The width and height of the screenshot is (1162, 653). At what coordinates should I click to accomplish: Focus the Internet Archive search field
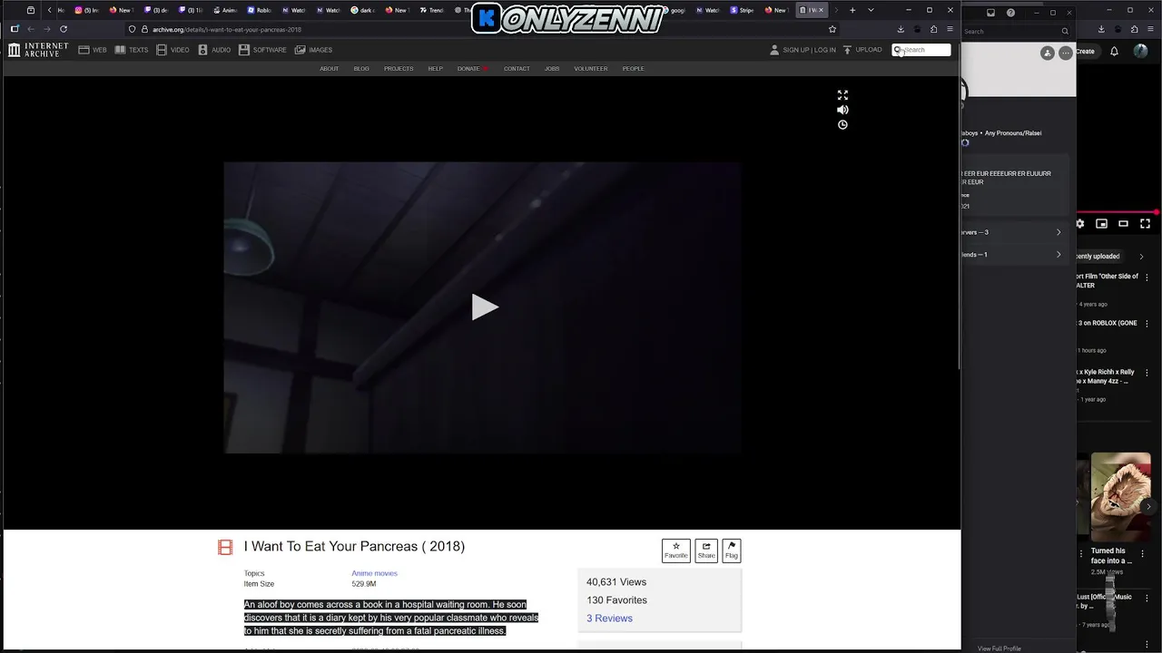tap(921, 50)
